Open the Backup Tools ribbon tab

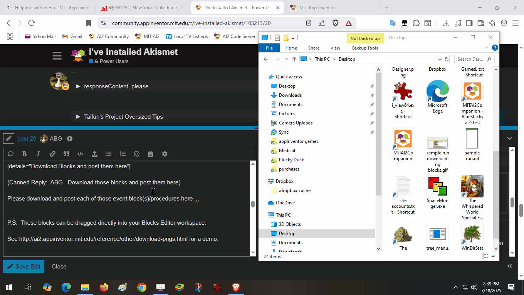[x=365, y=48]
